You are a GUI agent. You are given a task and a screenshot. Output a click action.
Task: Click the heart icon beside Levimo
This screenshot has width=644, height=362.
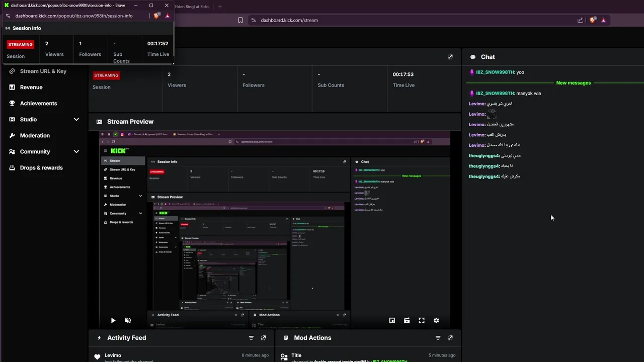coord(97,357)
